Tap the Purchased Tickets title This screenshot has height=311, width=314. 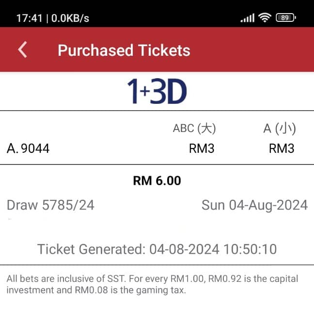124,50
